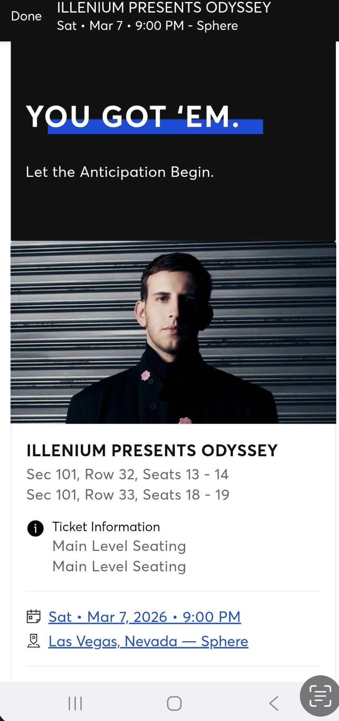The image size is (339, 721).
Task: Tap the Android back arrow
Action: [x=274, y=703]
